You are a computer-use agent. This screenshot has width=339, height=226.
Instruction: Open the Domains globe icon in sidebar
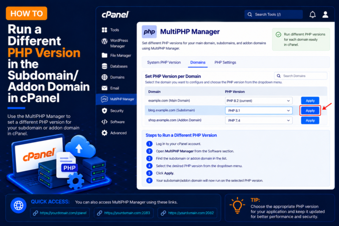105,77
